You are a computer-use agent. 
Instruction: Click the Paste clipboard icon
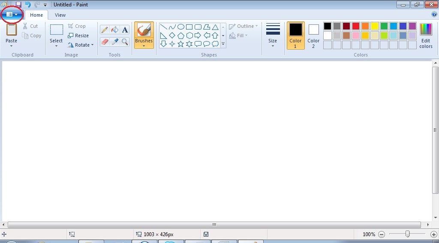coord(12,30)
